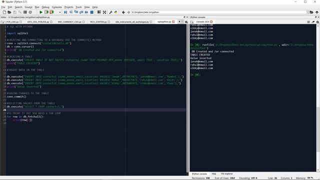Viewport: 320px width, 180px height.
Task: Go forward to the next cursor position
Action: 128,12
